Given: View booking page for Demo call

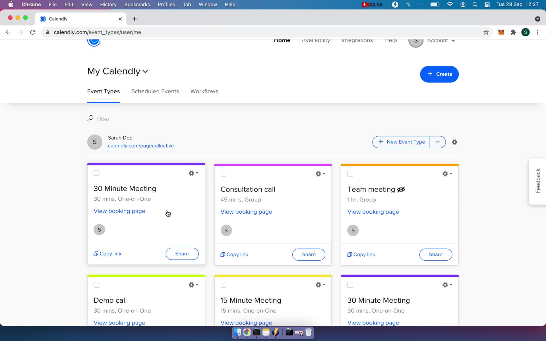Looking at the screenshot, I should click(x=119, y=323).
